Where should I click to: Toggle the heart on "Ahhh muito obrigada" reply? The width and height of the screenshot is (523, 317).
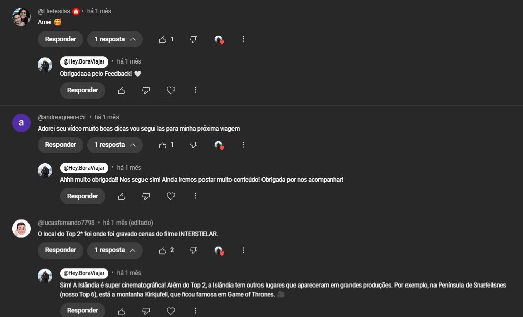[171, 196]
